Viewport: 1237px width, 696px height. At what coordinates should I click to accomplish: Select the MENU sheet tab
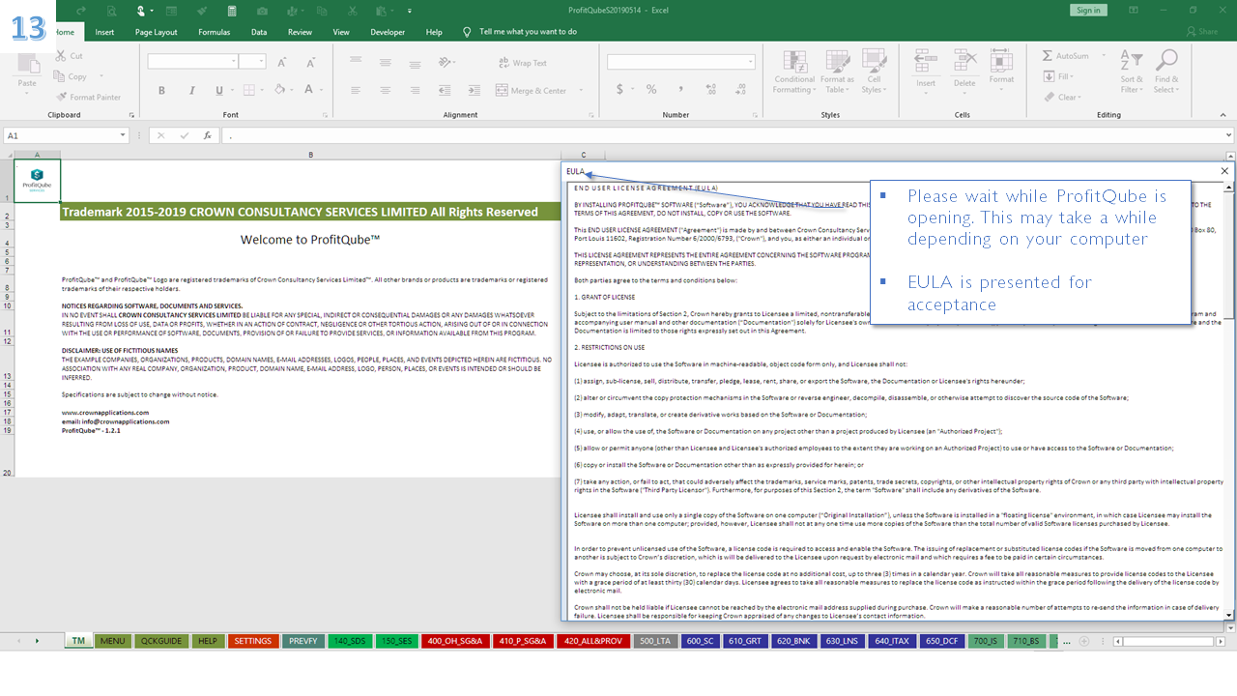pyautogui.click(x=112, y=641)
